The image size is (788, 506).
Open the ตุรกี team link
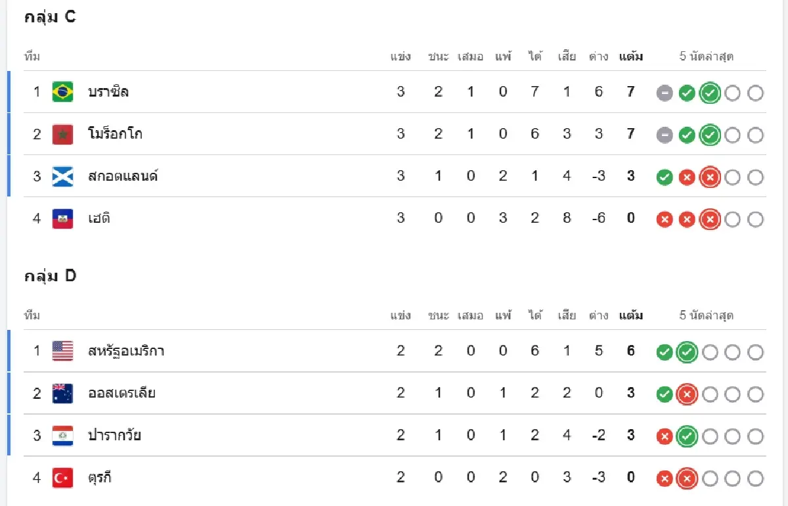click(x=100, y=478)
